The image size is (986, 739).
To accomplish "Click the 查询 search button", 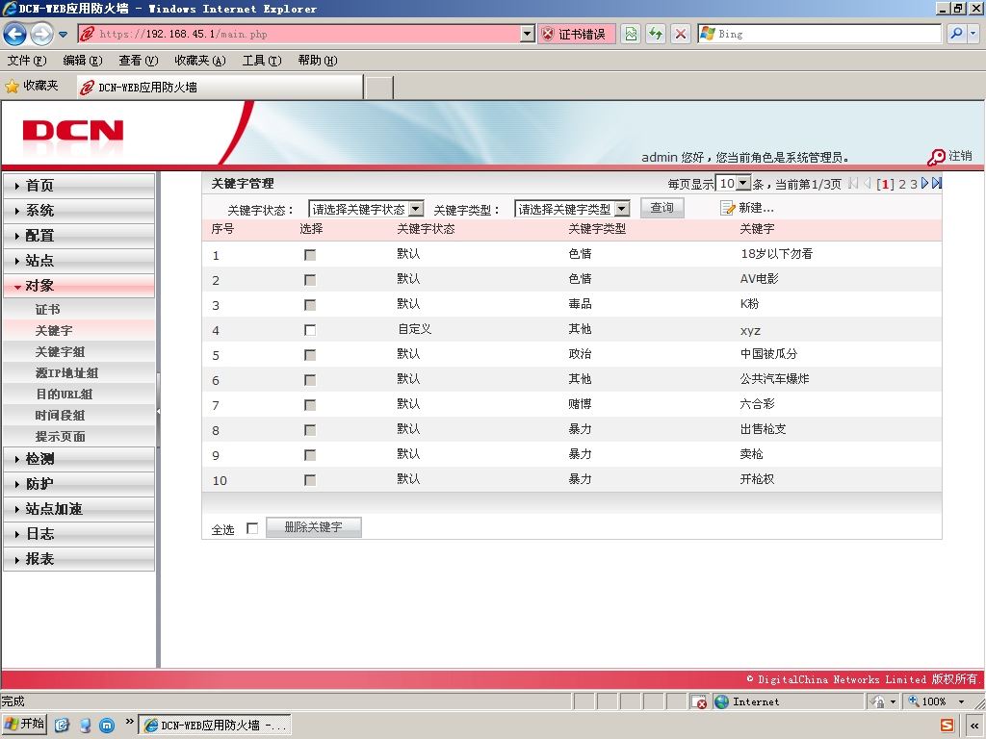I will coord(662,208).
